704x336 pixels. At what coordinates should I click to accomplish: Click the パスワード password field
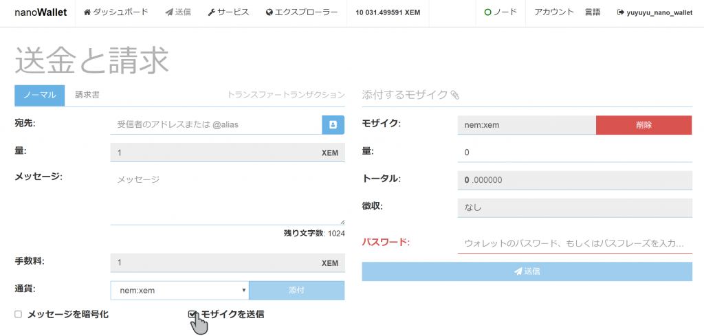click(575, 244)
